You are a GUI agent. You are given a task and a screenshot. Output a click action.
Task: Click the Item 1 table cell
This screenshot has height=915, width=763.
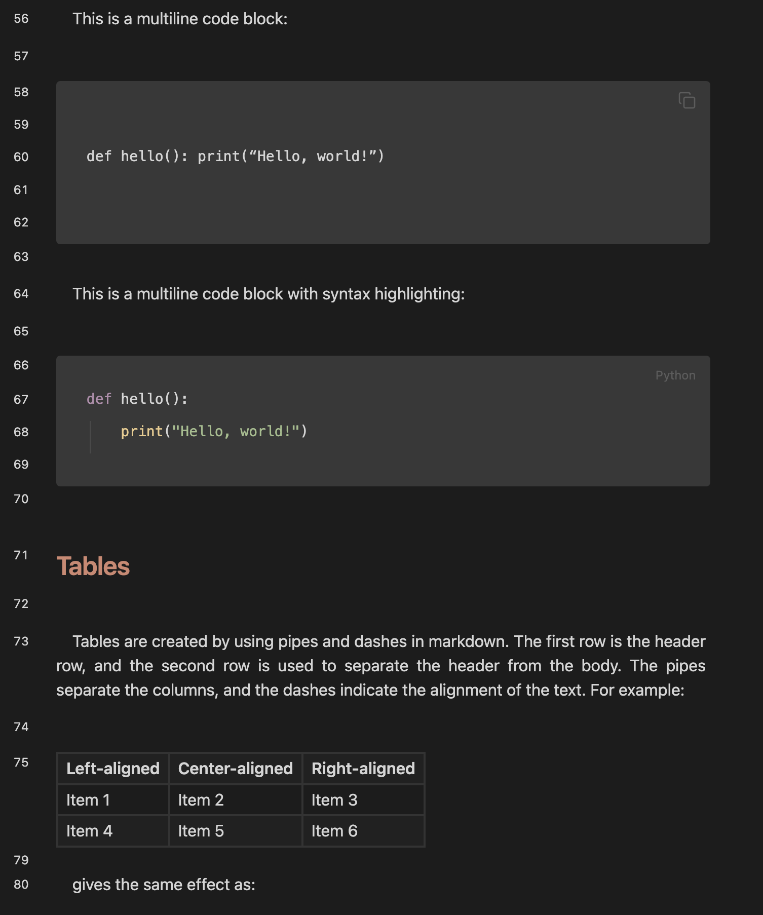tap(113, 800)
